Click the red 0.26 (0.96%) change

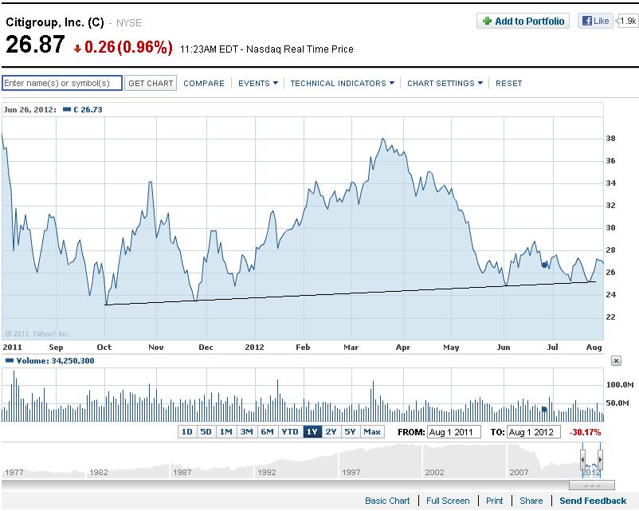tap(123, 47)
